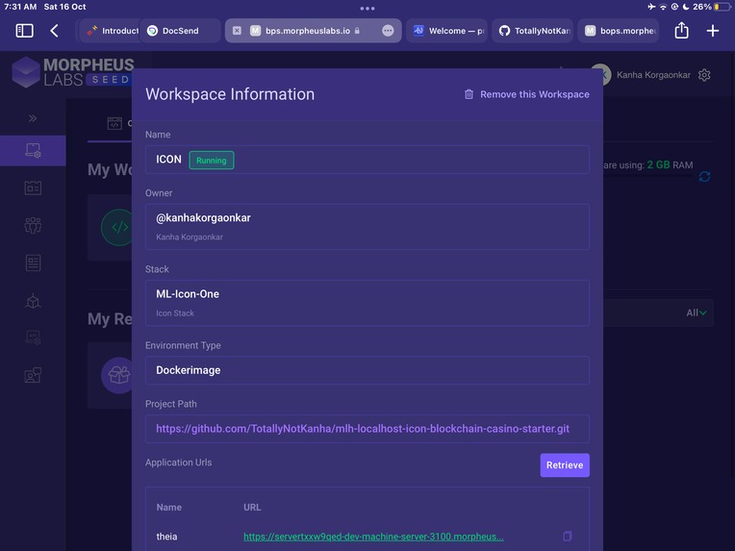Switch to the TotallyNotKanha GitHub tab
The height and width of the screenshot is (551, 735).
tap(533, 31)
